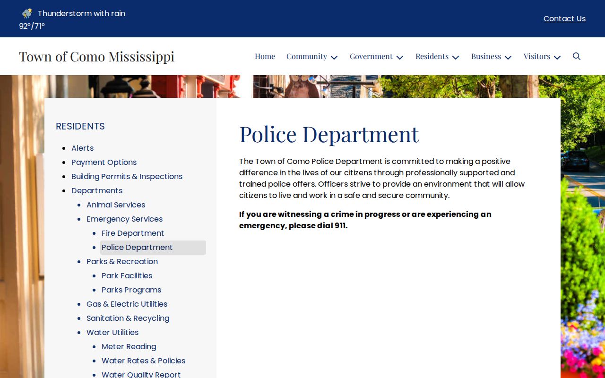Open Payment Options in the sidebar
The height and width of the screenshot is (378, 605).
104,162
